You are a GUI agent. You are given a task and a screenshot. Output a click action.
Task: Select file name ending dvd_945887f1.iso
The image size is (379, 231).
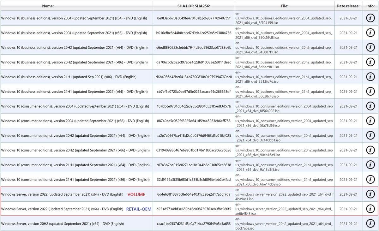[284, 47]
